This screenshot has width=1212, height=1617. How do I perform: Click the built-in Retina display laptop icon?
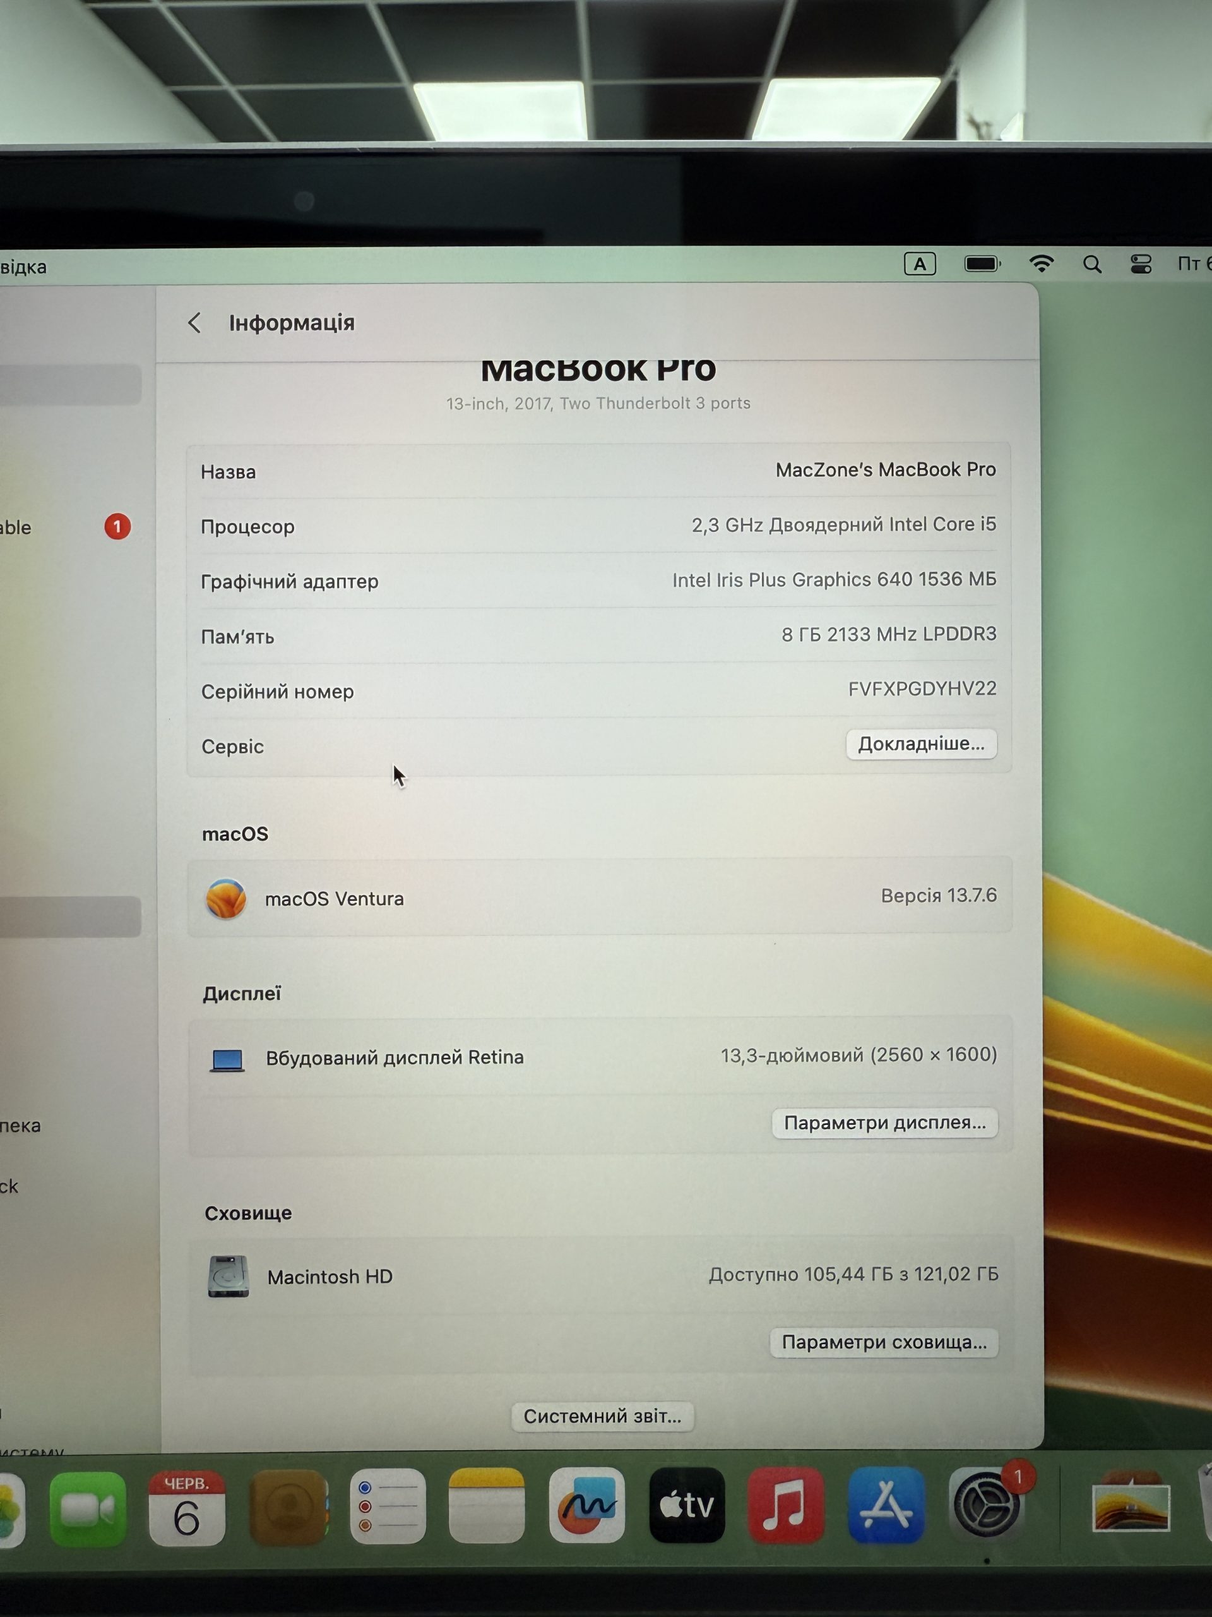[227, 1060]
